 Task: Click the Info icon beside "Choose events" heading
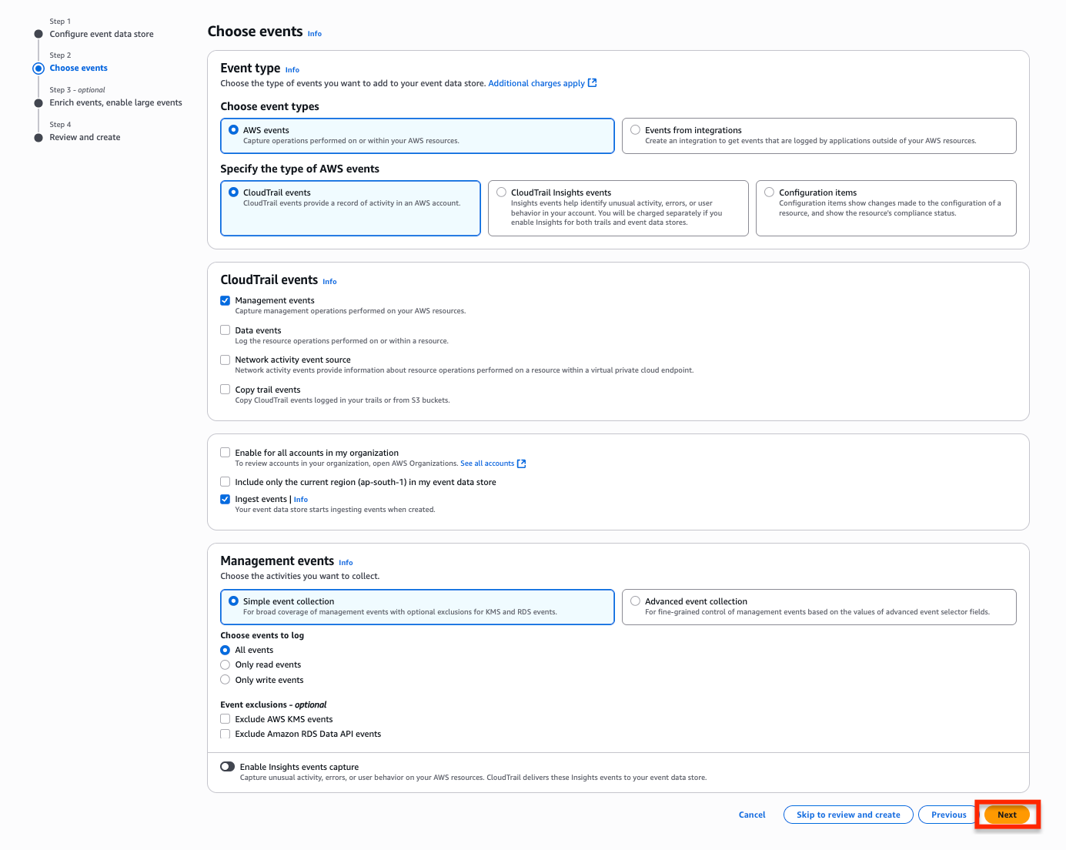tap(314, 34)
